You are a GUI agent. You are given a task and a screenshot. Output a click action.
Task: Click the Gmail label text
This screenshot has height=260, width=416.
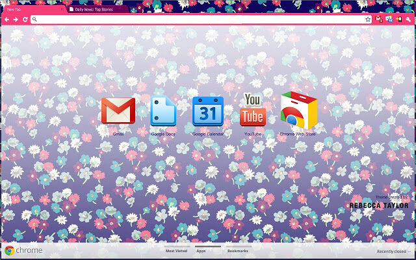point(118,134)
